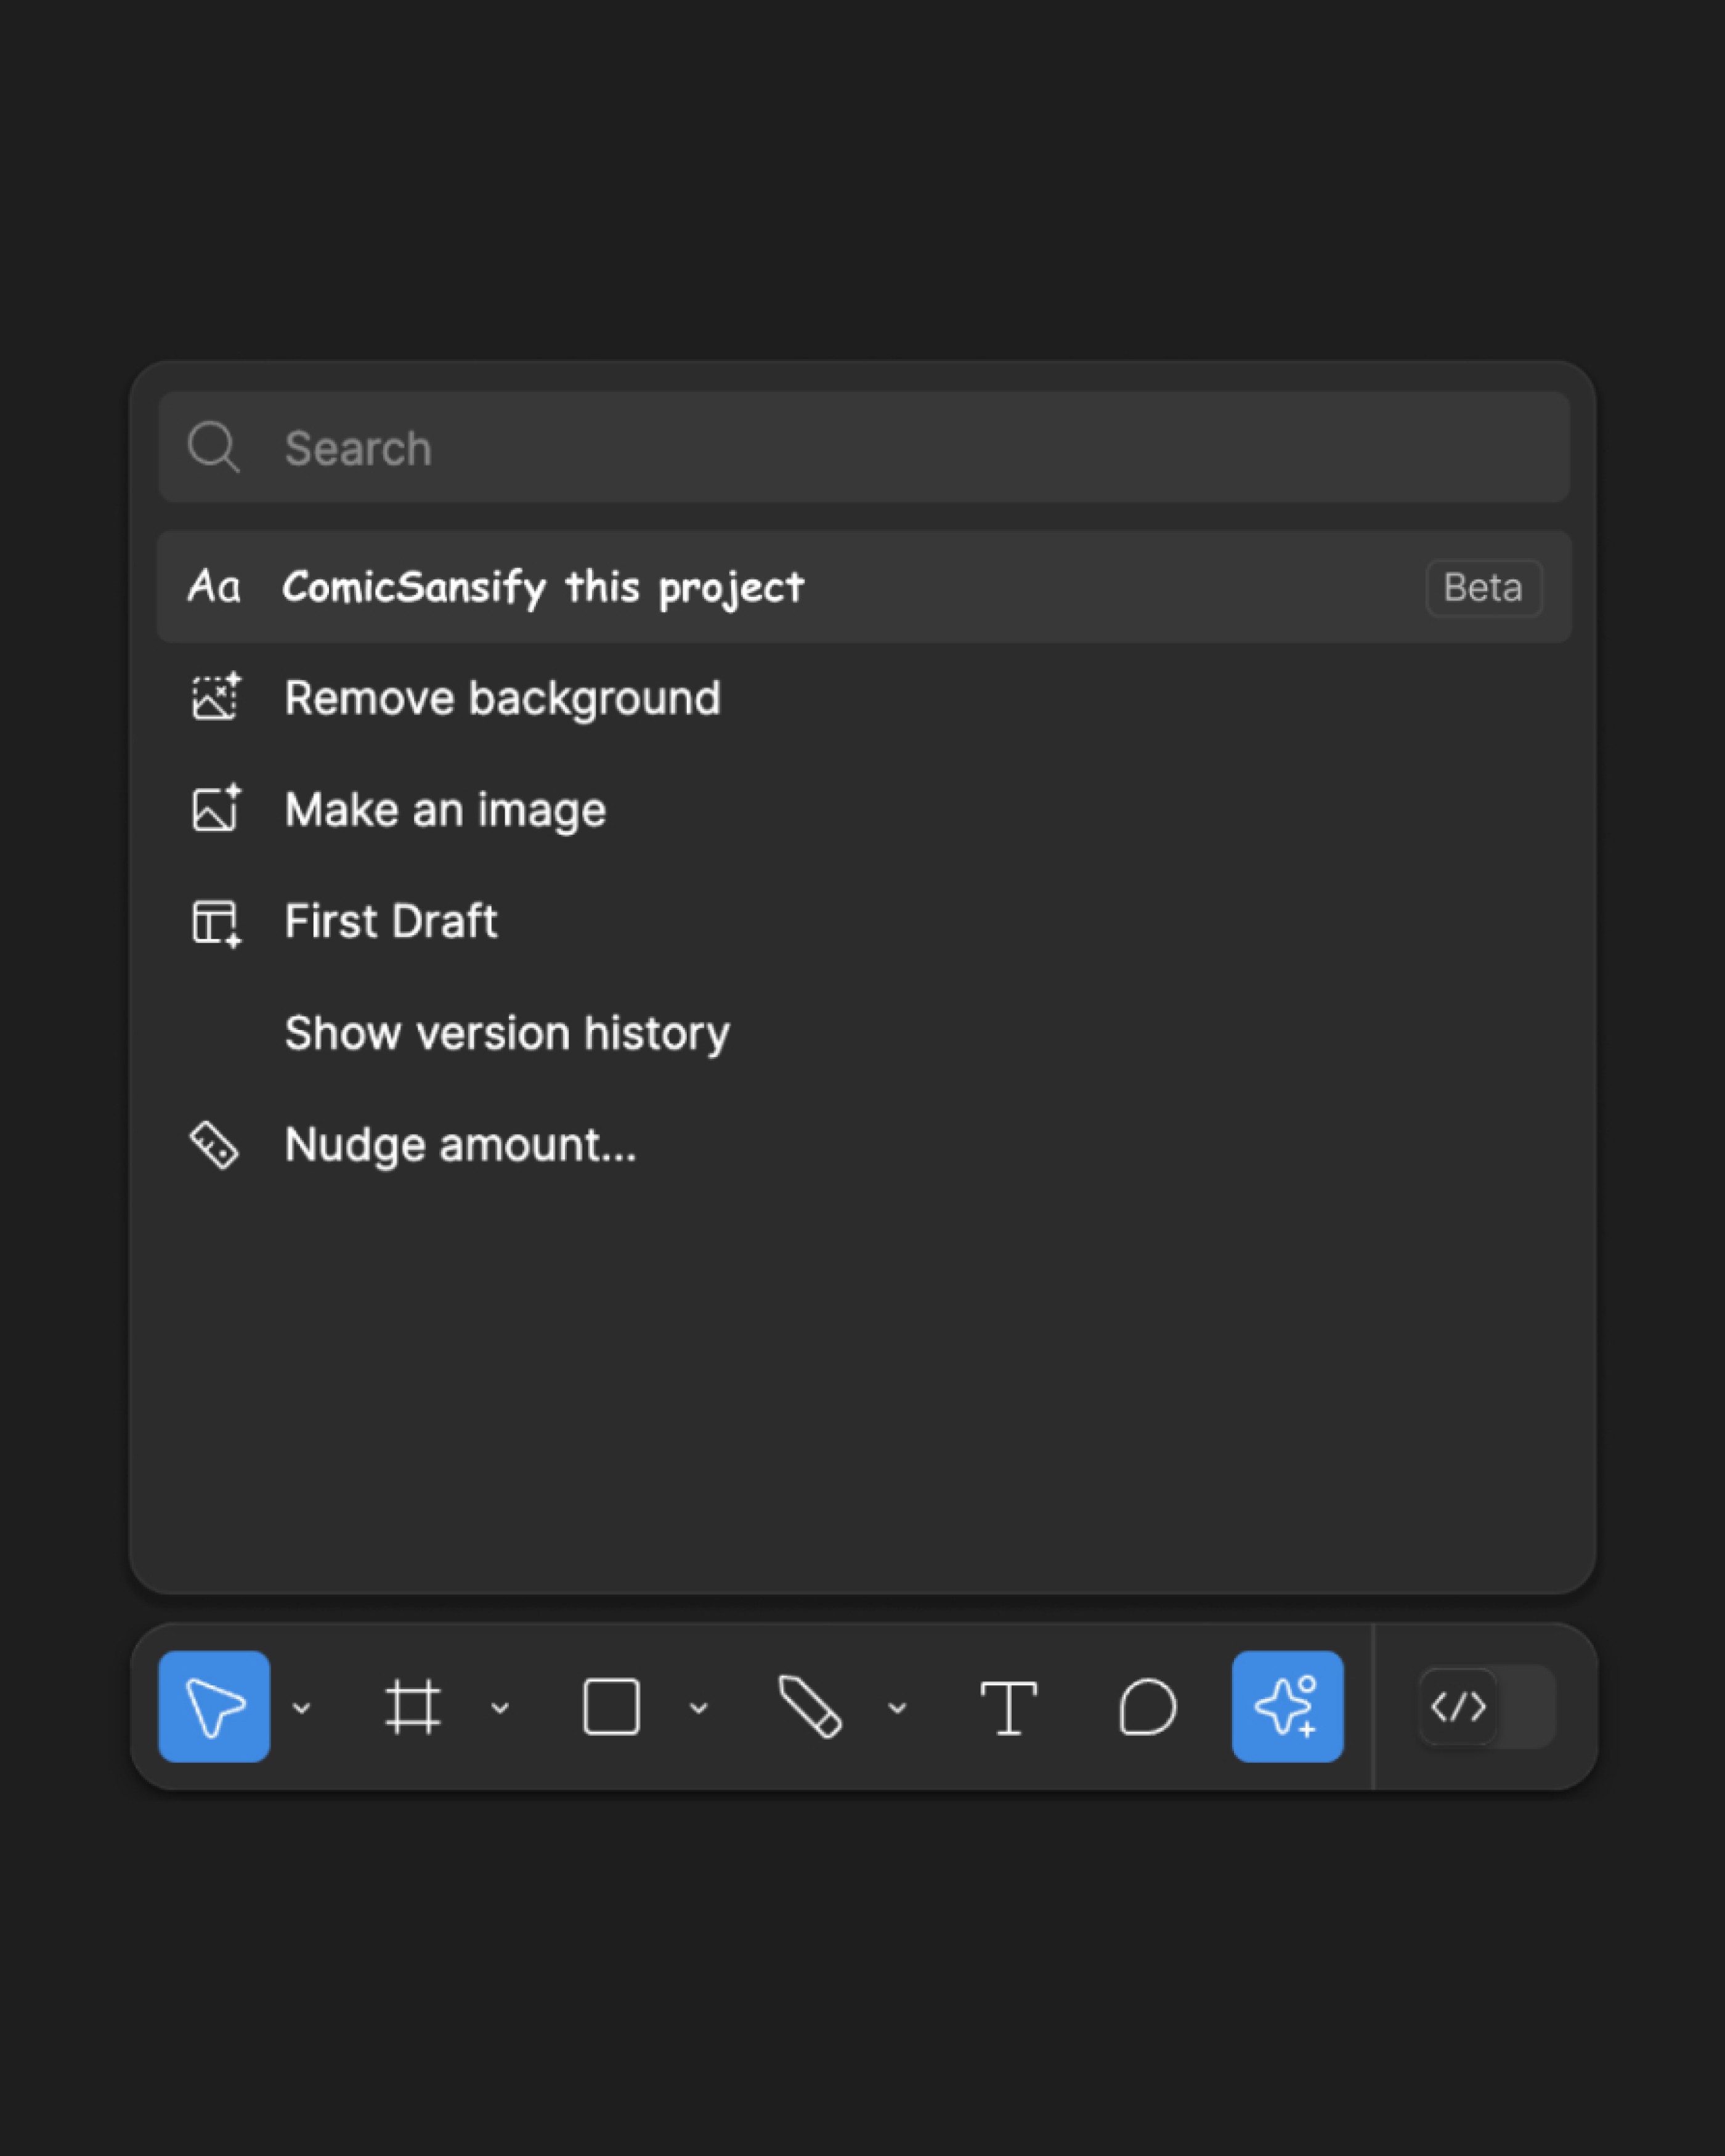The height and width of the screenshot is (2156, 1725).
Task: Toggle Dev Mode code switch
Action: coord(1486,1706)
